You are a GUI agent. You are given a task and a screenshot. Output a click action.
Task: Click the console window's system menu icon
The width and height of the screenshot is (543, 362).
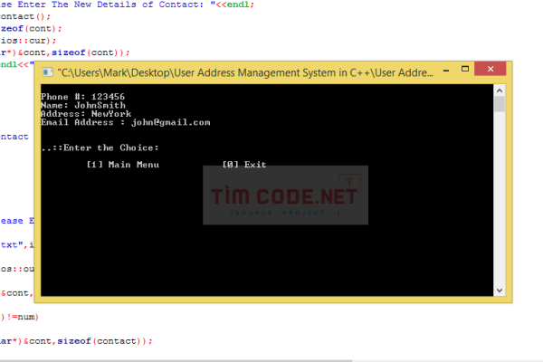click(x=47, y=72)
